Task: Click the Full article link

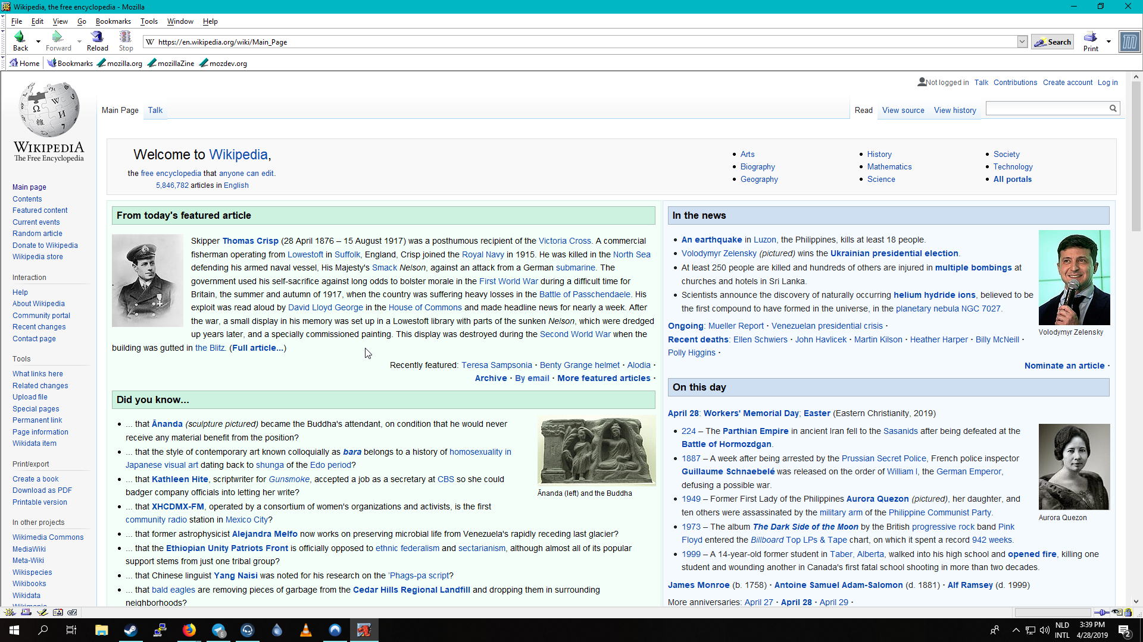Action: 258,348
